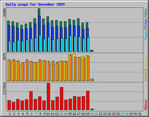Click green weekend day 7 label
The width and height of the screenshot is (149, 117).
click(x=36, y=114)
